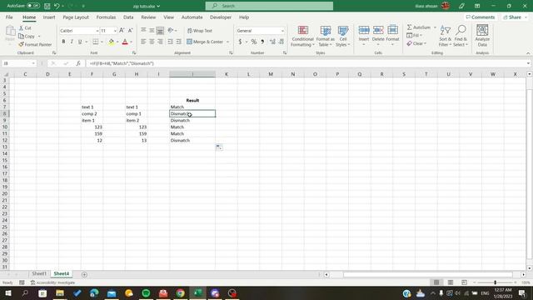Switch to Page Break Preview
Screen dimensions: 533x300
[464, 282]
